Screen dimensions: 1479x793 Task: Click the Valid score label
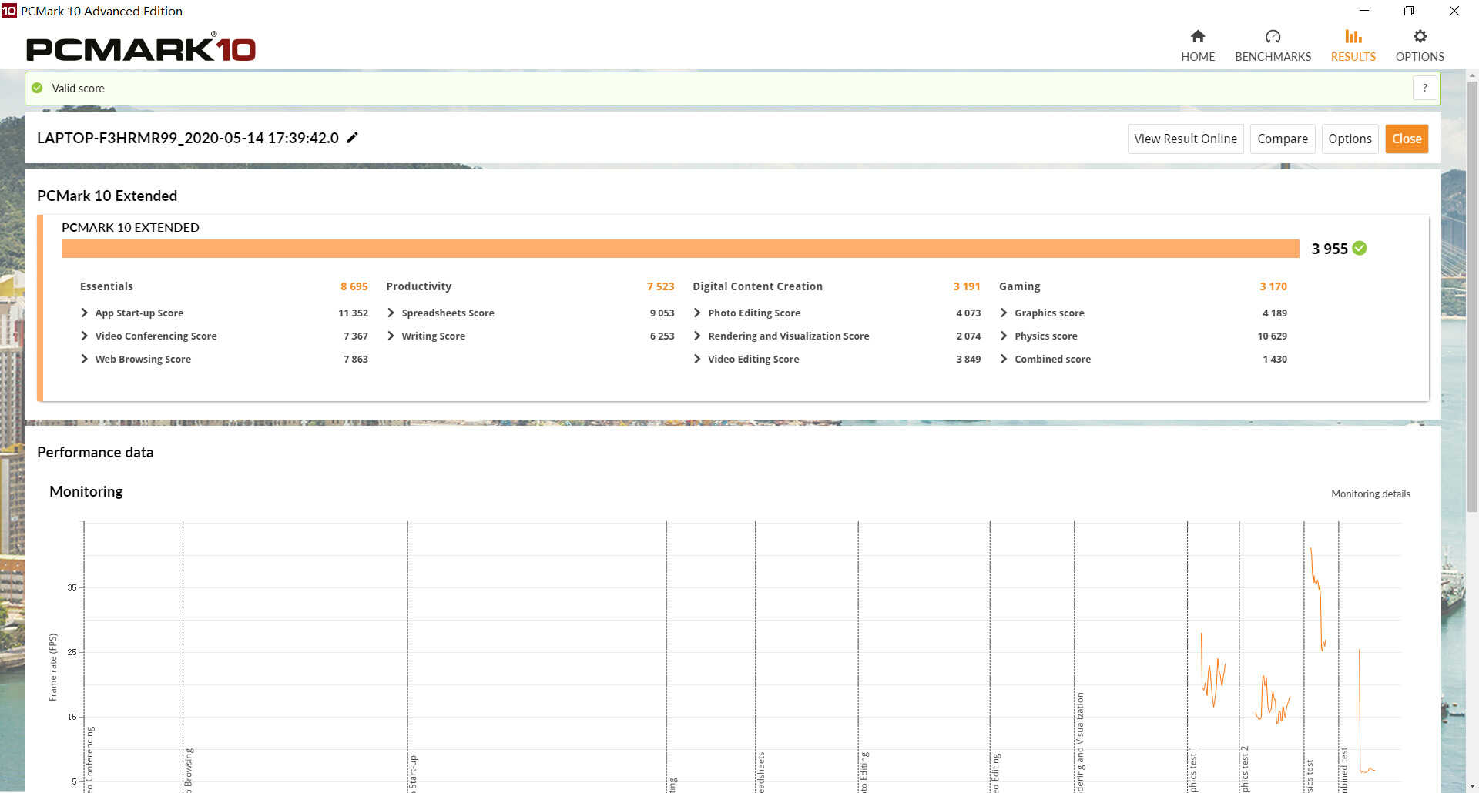pyautogui.click(x=78, y=88)
